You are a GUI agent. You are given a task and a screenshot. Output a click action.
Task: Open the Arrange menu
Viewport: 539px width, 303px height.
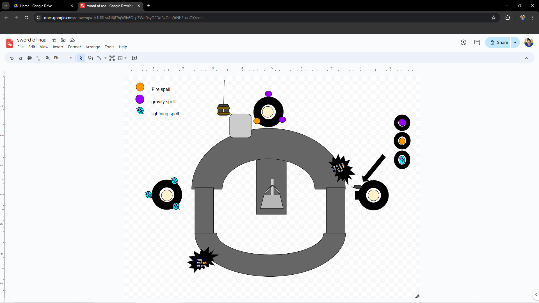(93, 47)
